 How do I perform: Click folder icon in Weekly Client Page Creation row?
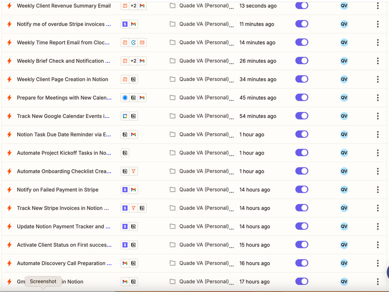(172, 79)
